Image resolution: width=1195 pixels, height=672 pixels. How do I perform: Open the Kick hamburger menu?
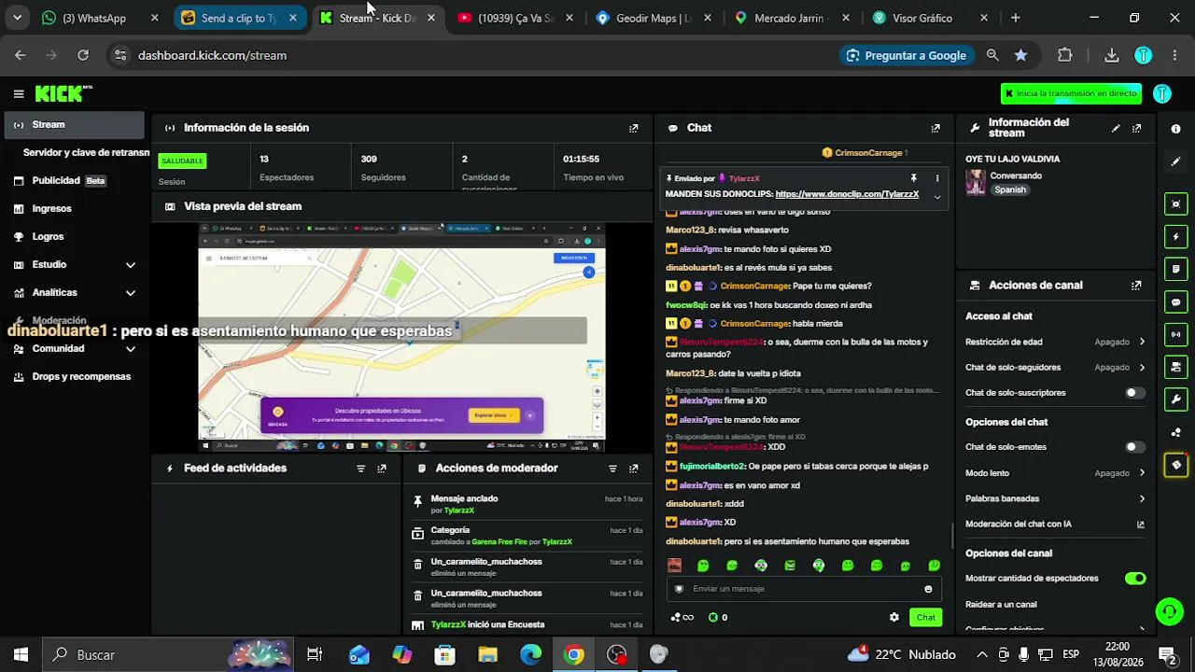(x=19, y=93)
